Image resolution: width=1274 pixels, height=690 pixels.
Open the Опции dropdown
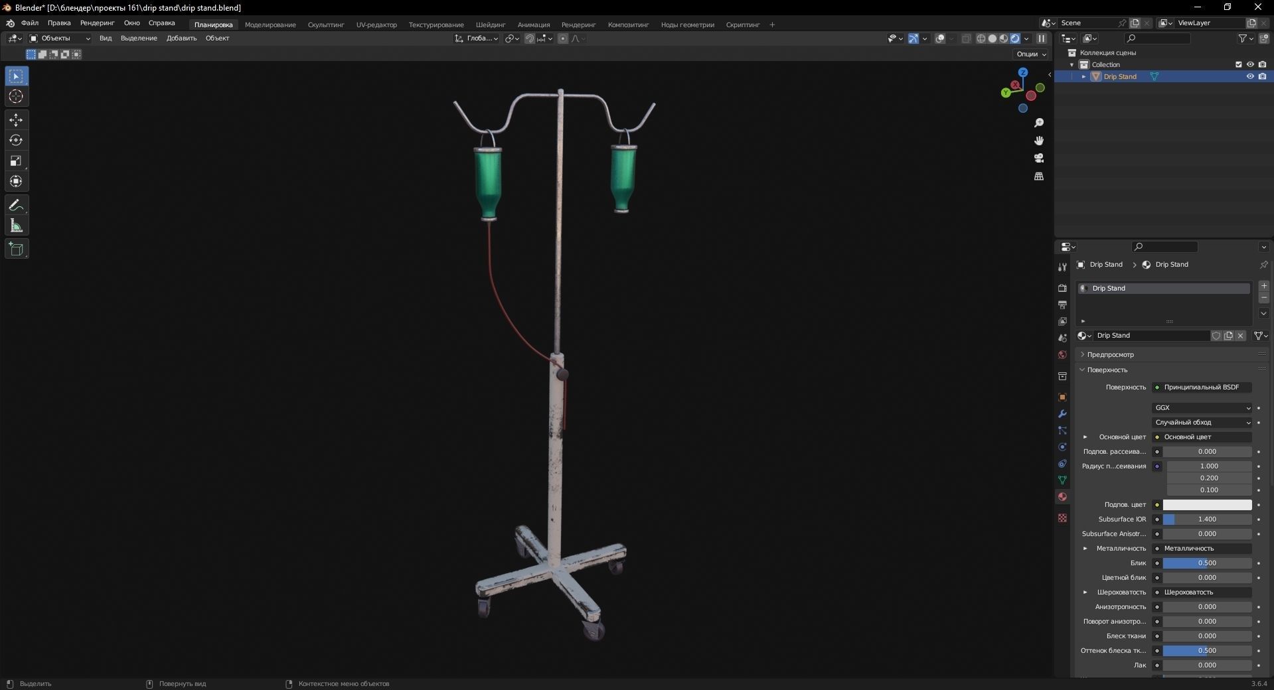[x=1031, y=54]
